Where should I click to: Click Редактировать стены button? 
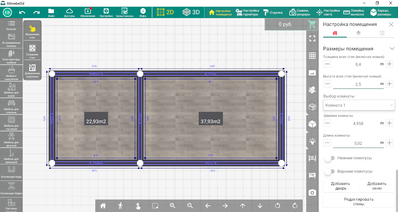point(359,202)
